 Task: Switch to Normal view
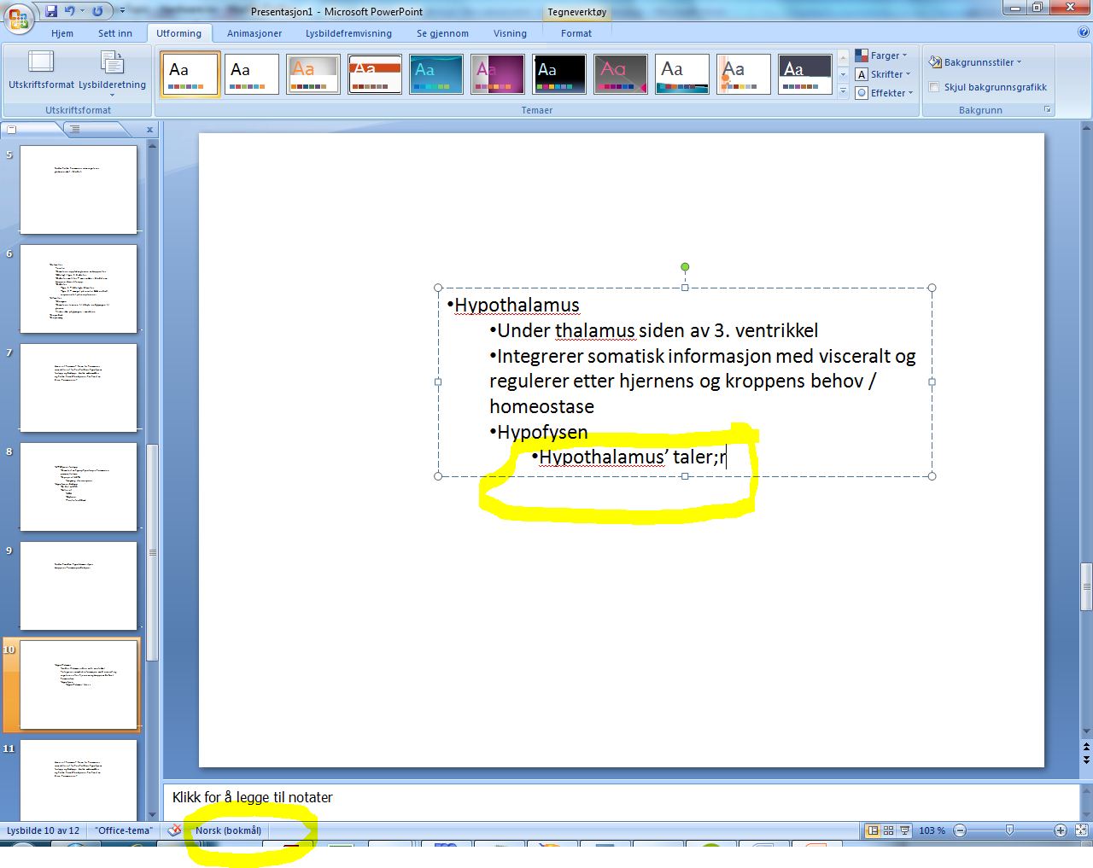[x=873, y=830]
